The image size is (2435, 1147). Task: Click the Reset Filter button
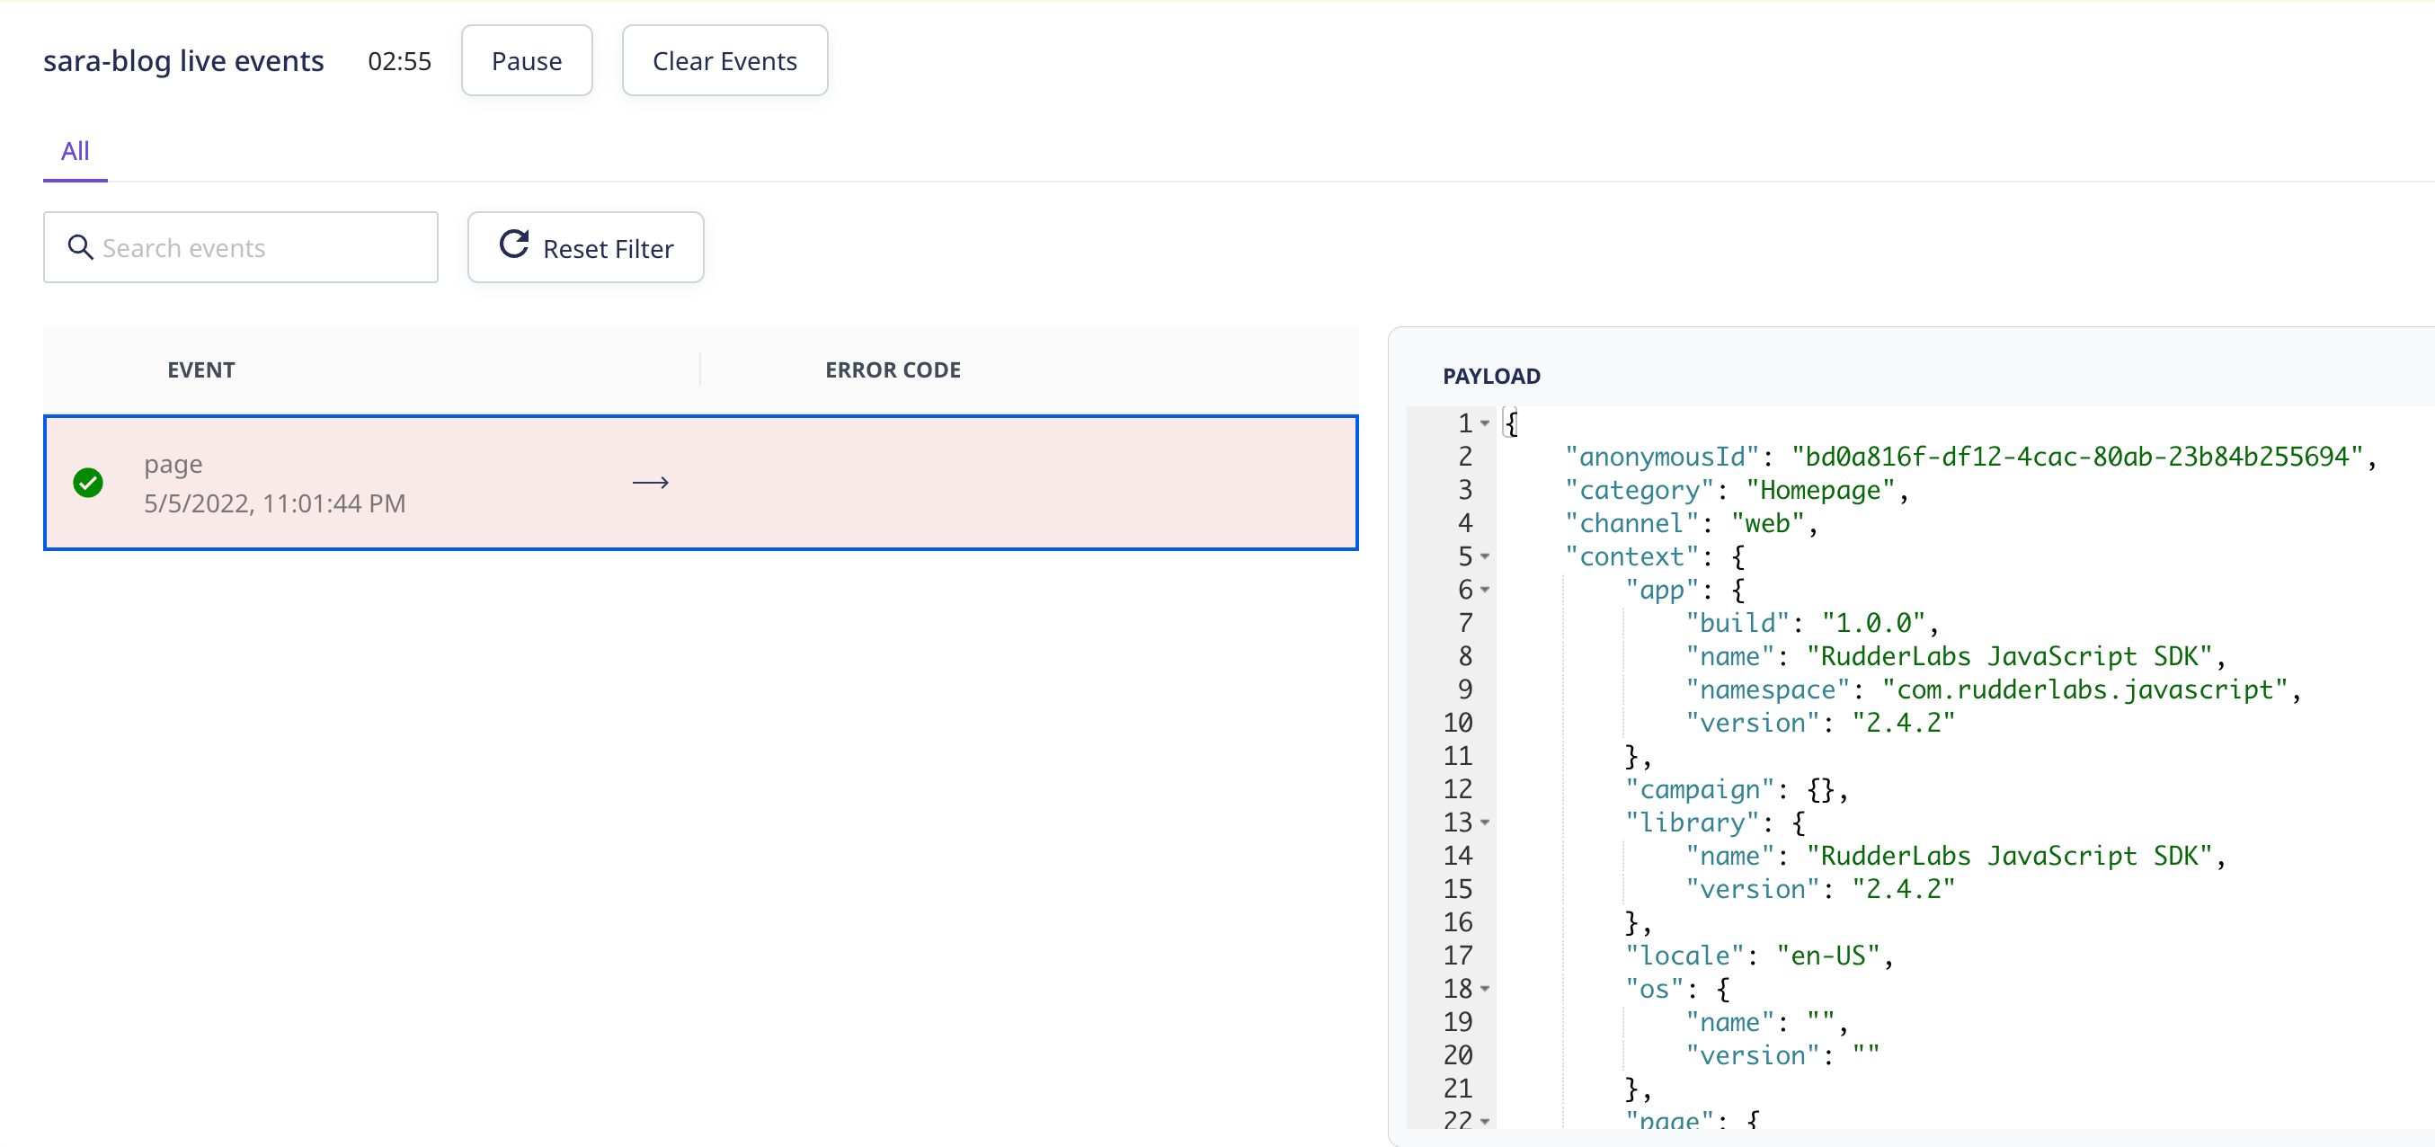(x=585, y=248)
